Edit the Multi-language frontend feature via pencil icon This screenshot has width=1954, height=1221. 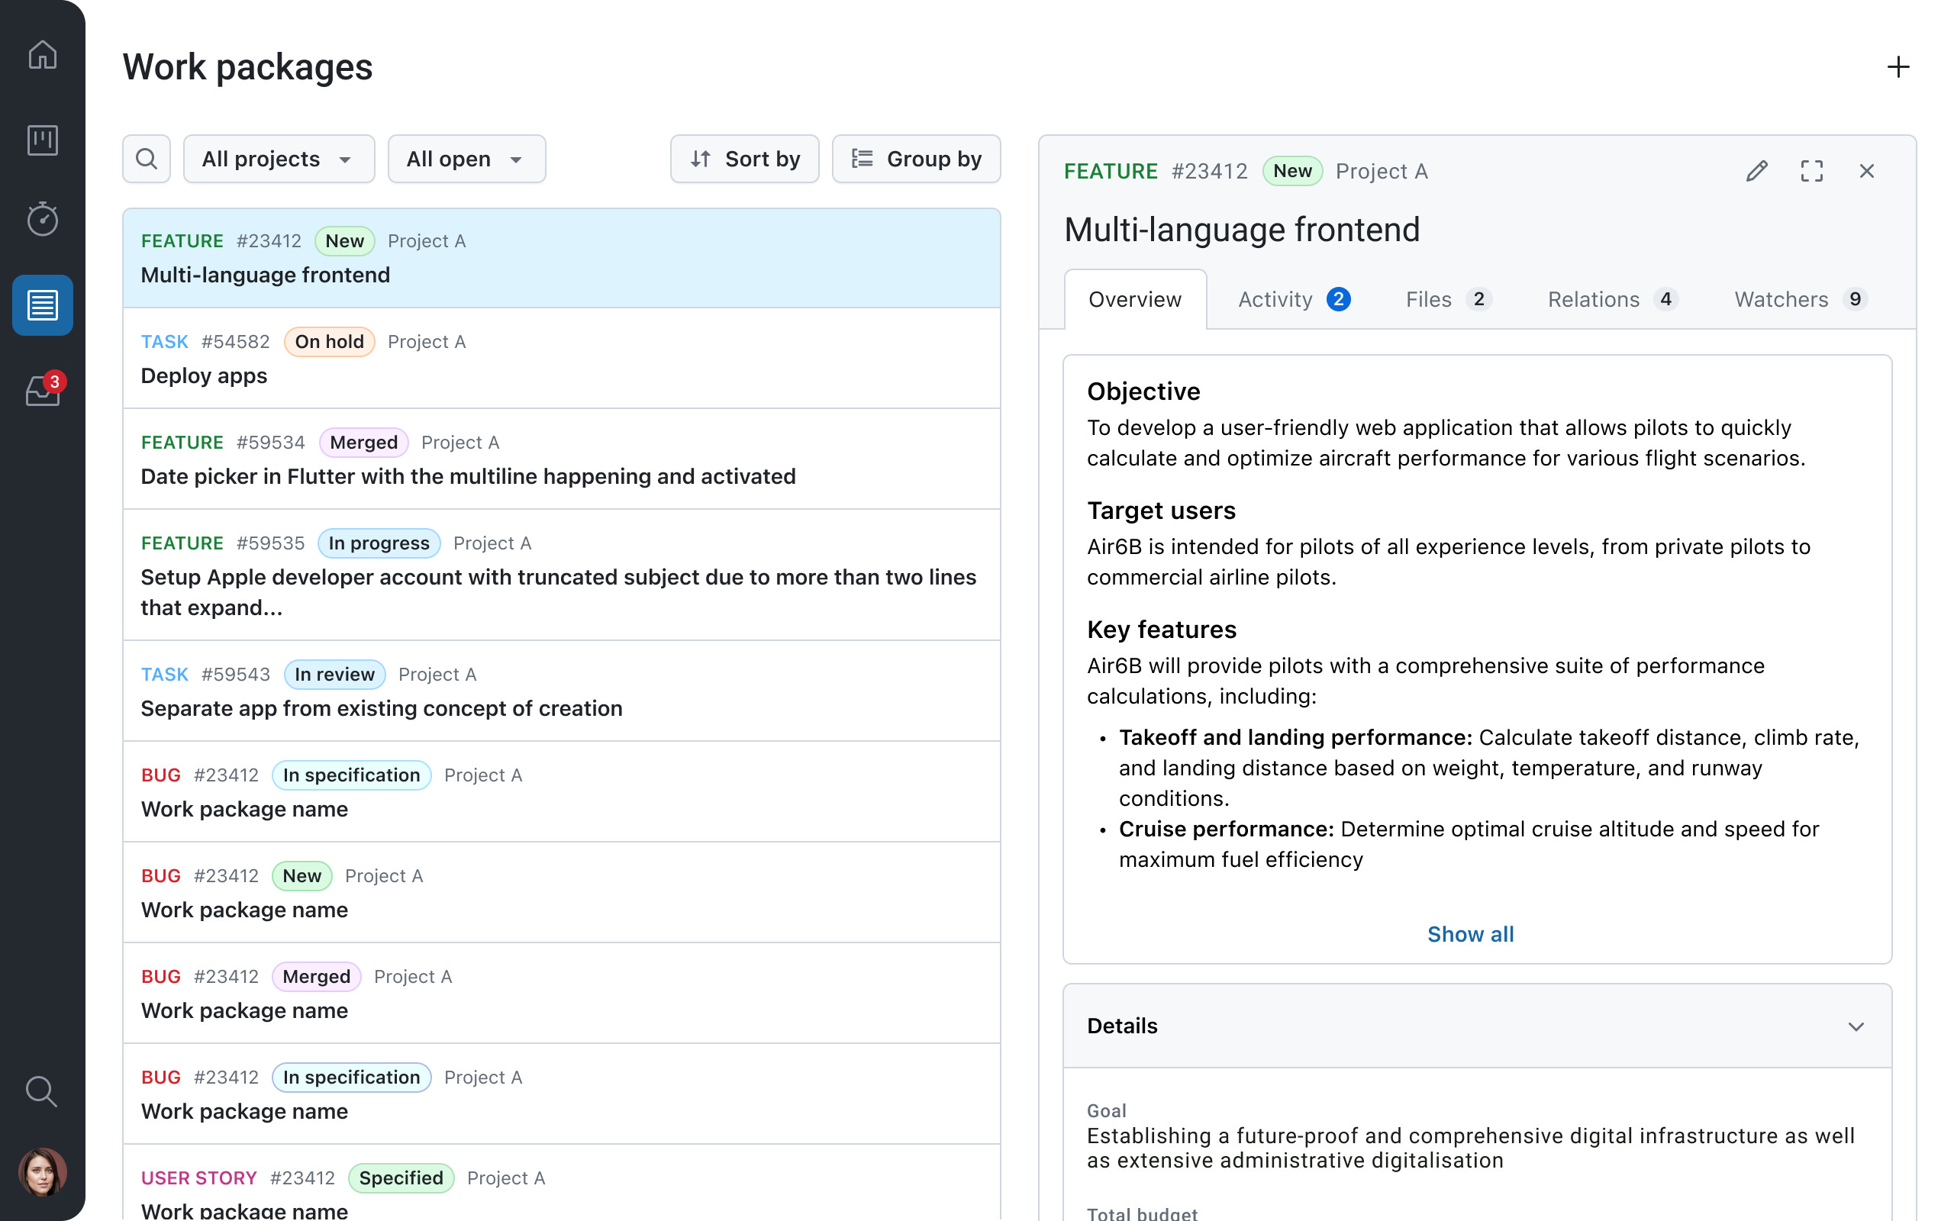[x=1756, y=170]
